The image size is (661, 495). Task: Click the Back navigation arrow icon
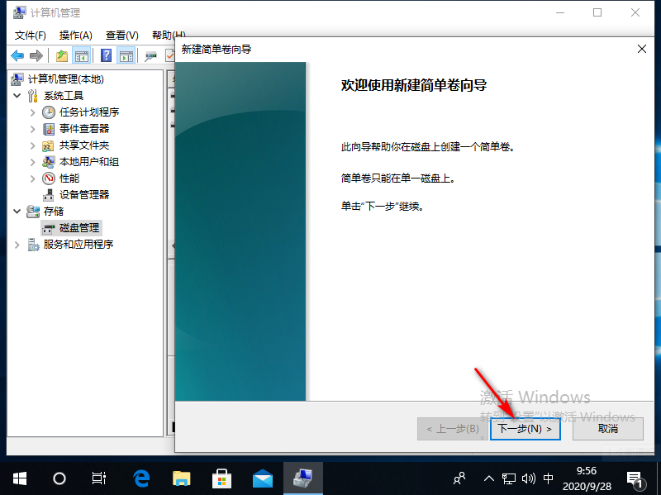coord(18,55)
